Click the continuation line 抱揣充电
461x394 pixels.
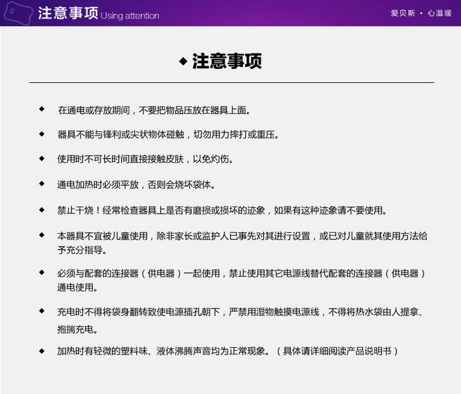77,329
